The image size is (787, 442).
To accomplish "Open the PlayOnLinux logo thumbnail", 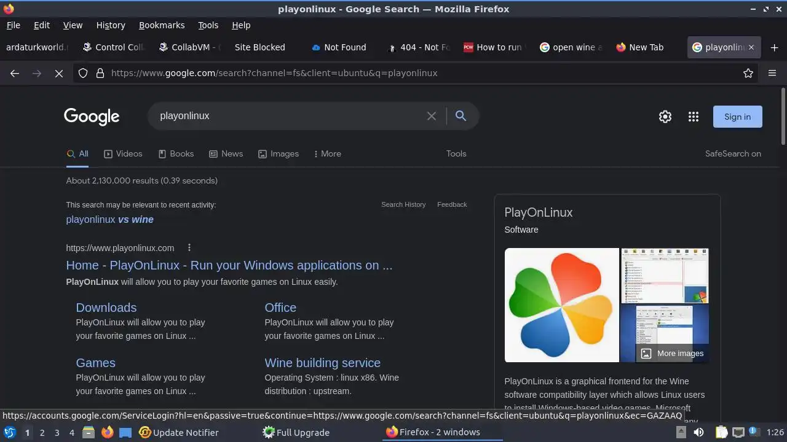I will (562, 305).
